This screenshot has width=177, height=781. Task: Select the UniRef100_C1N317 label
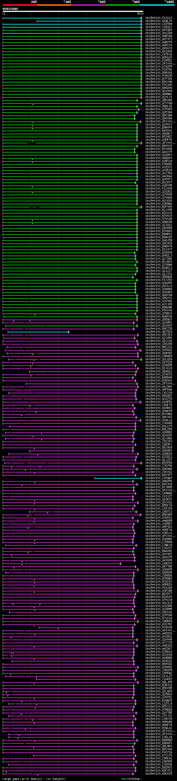coord(158,27)
